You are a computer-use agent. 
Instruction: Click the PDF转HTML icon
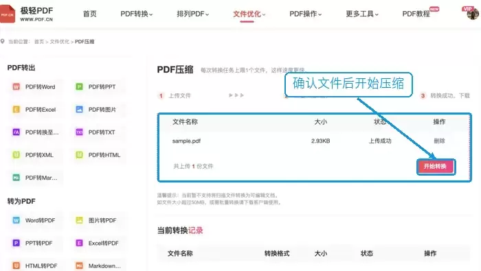tap(79, 154)
